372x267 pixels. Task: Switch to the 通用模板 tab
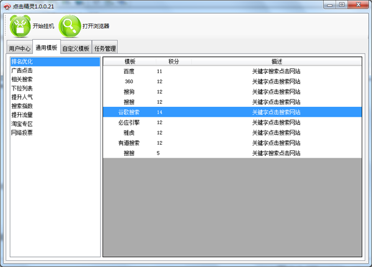46,48
